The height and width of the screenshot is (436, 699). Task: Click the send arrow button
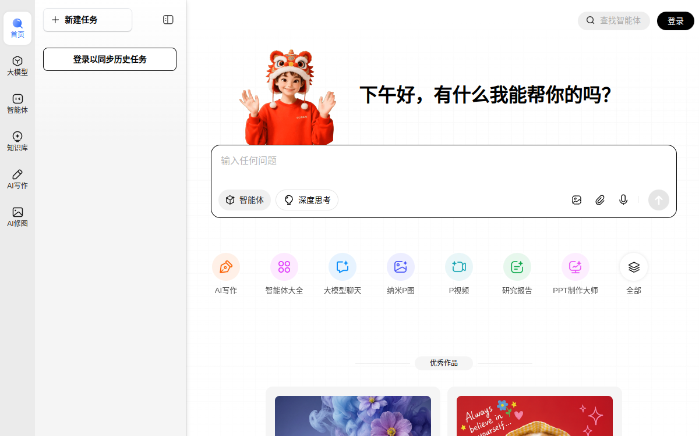click(659, 200)
